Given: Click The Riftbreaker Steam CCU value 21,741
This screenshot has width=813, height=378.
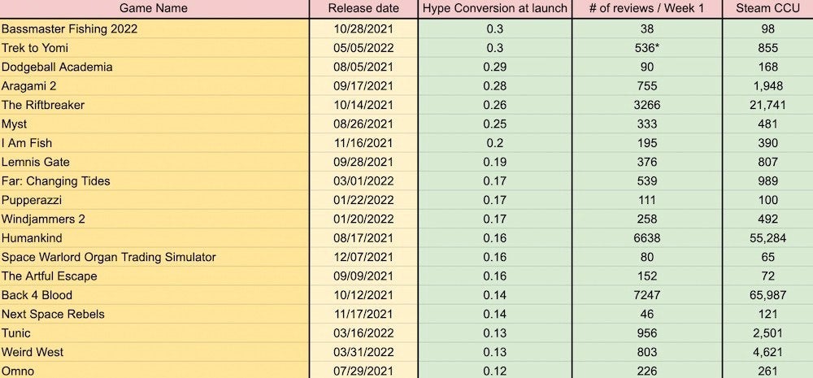Looking at the screenshot, I should 768,105.
